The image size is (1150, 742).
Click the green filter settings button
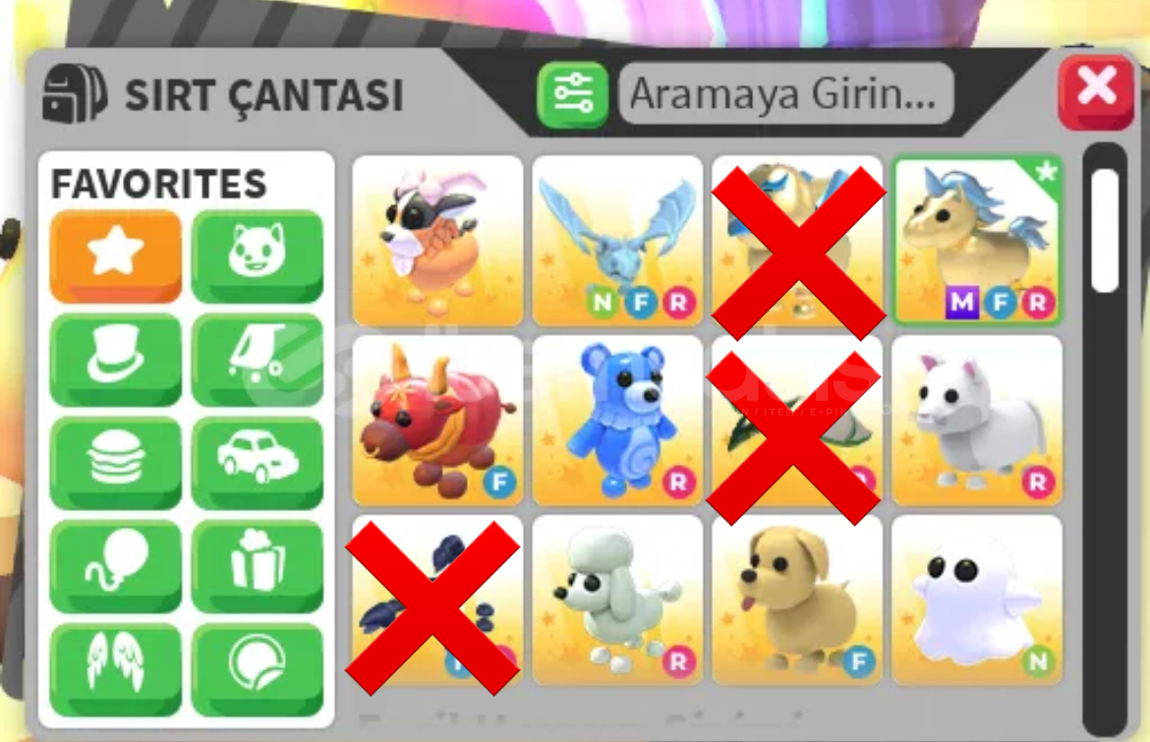(x=573, y=95)
